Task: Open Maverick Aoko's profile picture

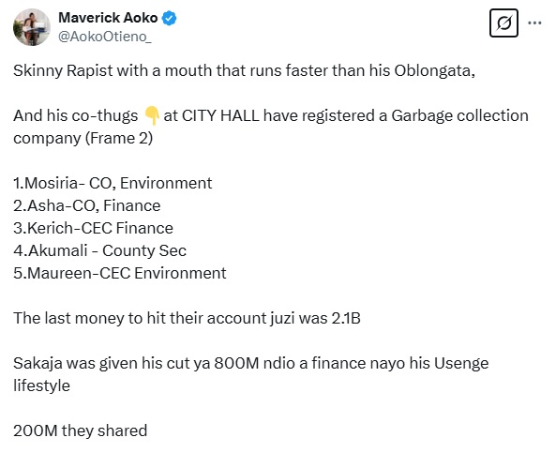Action: [x=32, y=27]
